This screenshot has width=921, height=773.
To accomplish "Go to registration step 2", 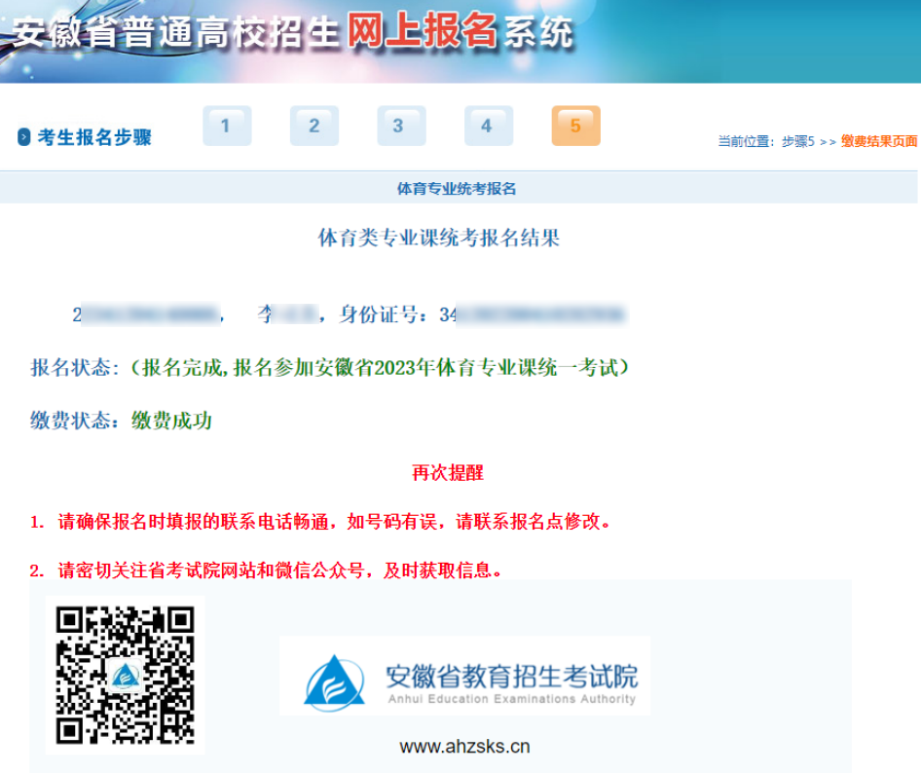I will 313,126.
